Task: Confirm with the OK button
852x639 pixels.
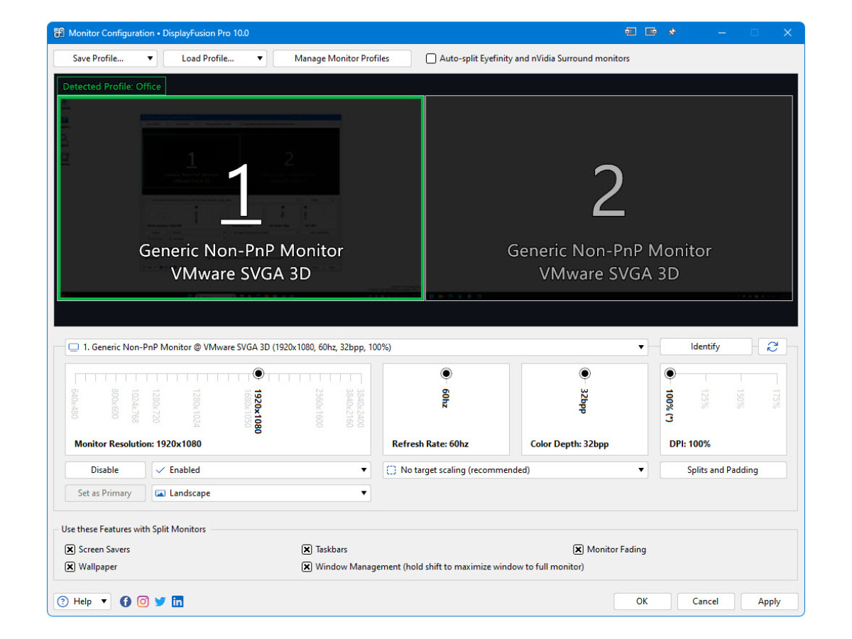Action: tap(642, 601)
